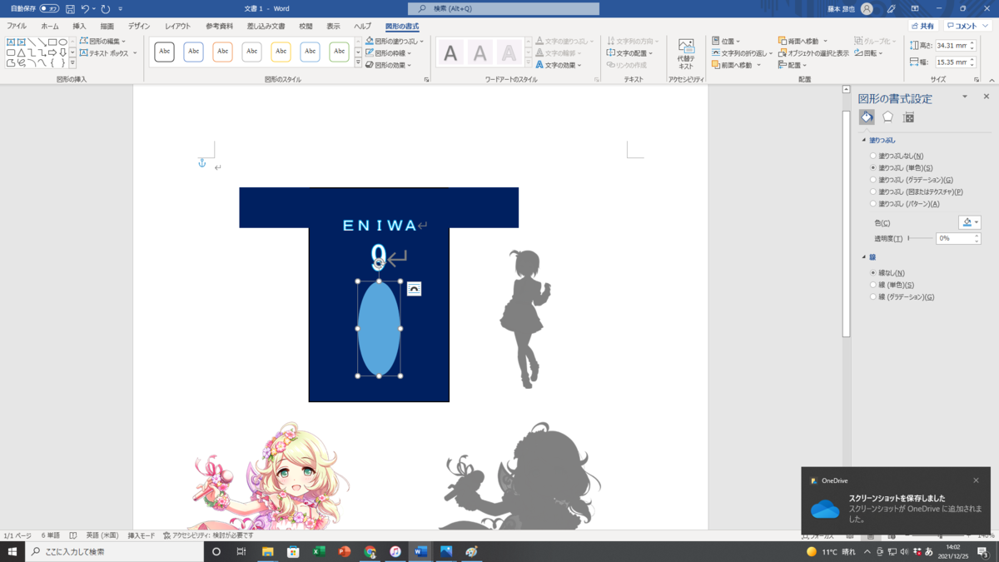Image resolution: width=999 pixels, height=562 pixels.
Task: Select 塗りつぶし (図またはテクスチャ)(P) option
Action: pyautogui.click(x=873, y=191)
